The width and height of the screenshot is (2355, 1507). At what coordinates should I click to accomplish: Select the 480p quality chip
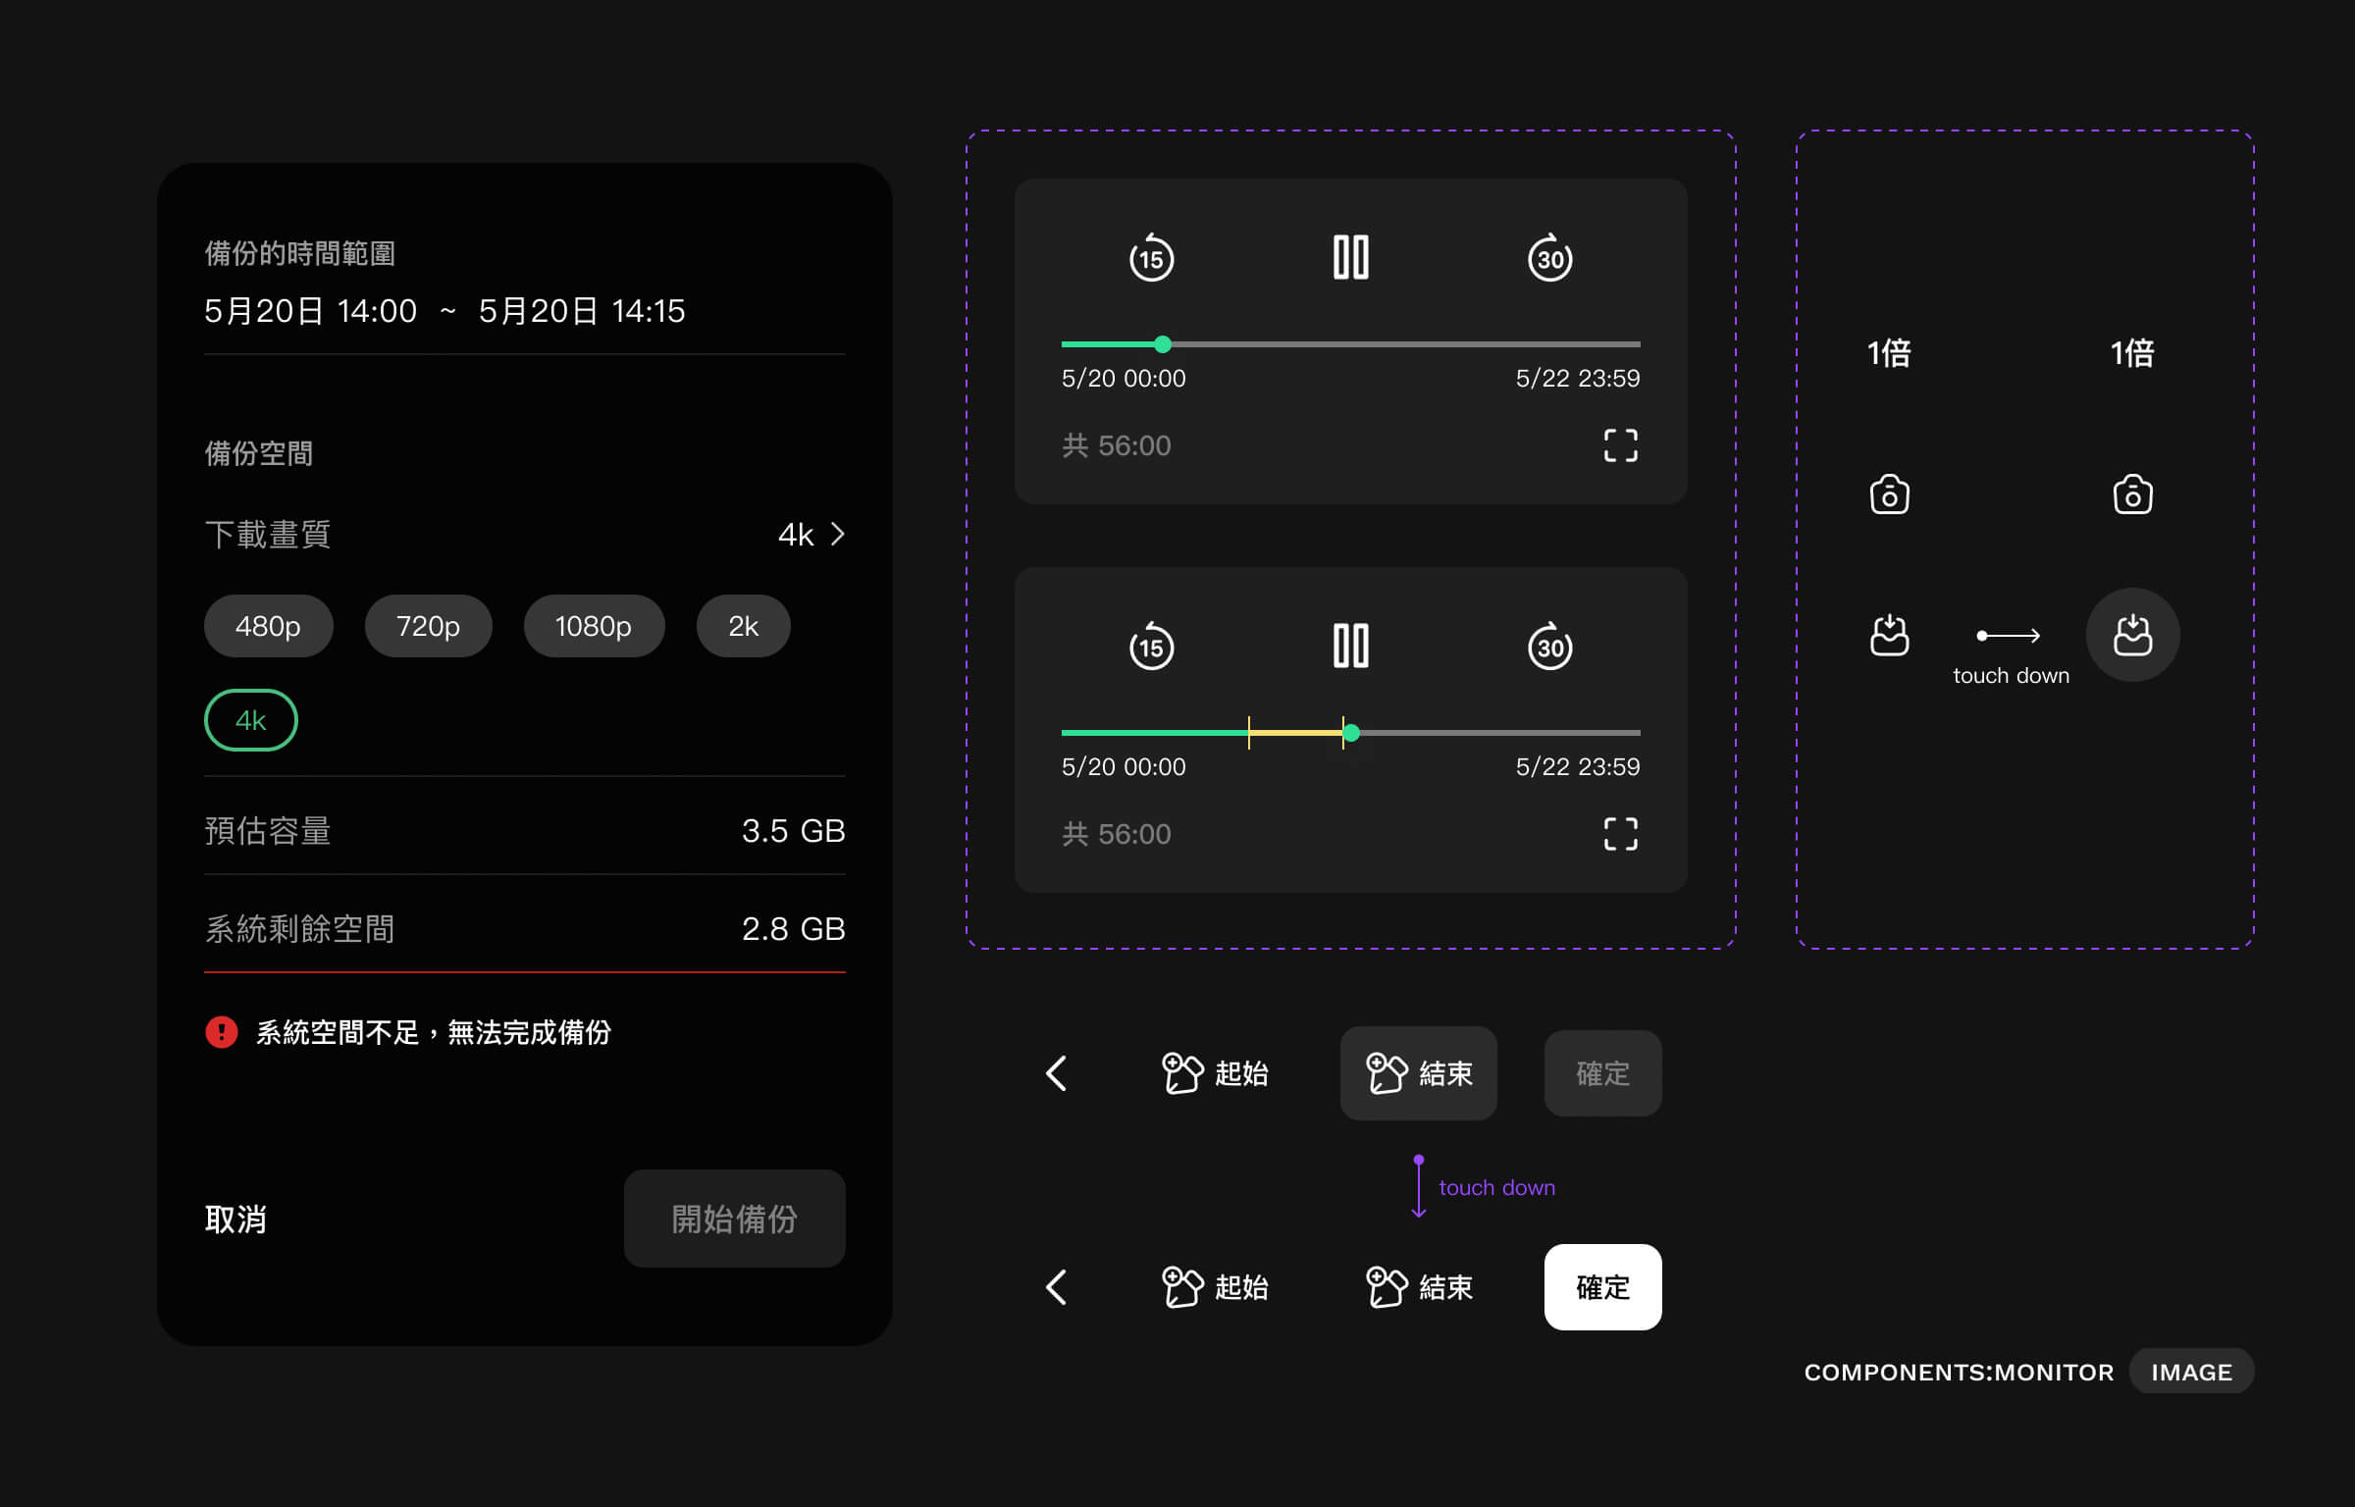tap(268, 626)
